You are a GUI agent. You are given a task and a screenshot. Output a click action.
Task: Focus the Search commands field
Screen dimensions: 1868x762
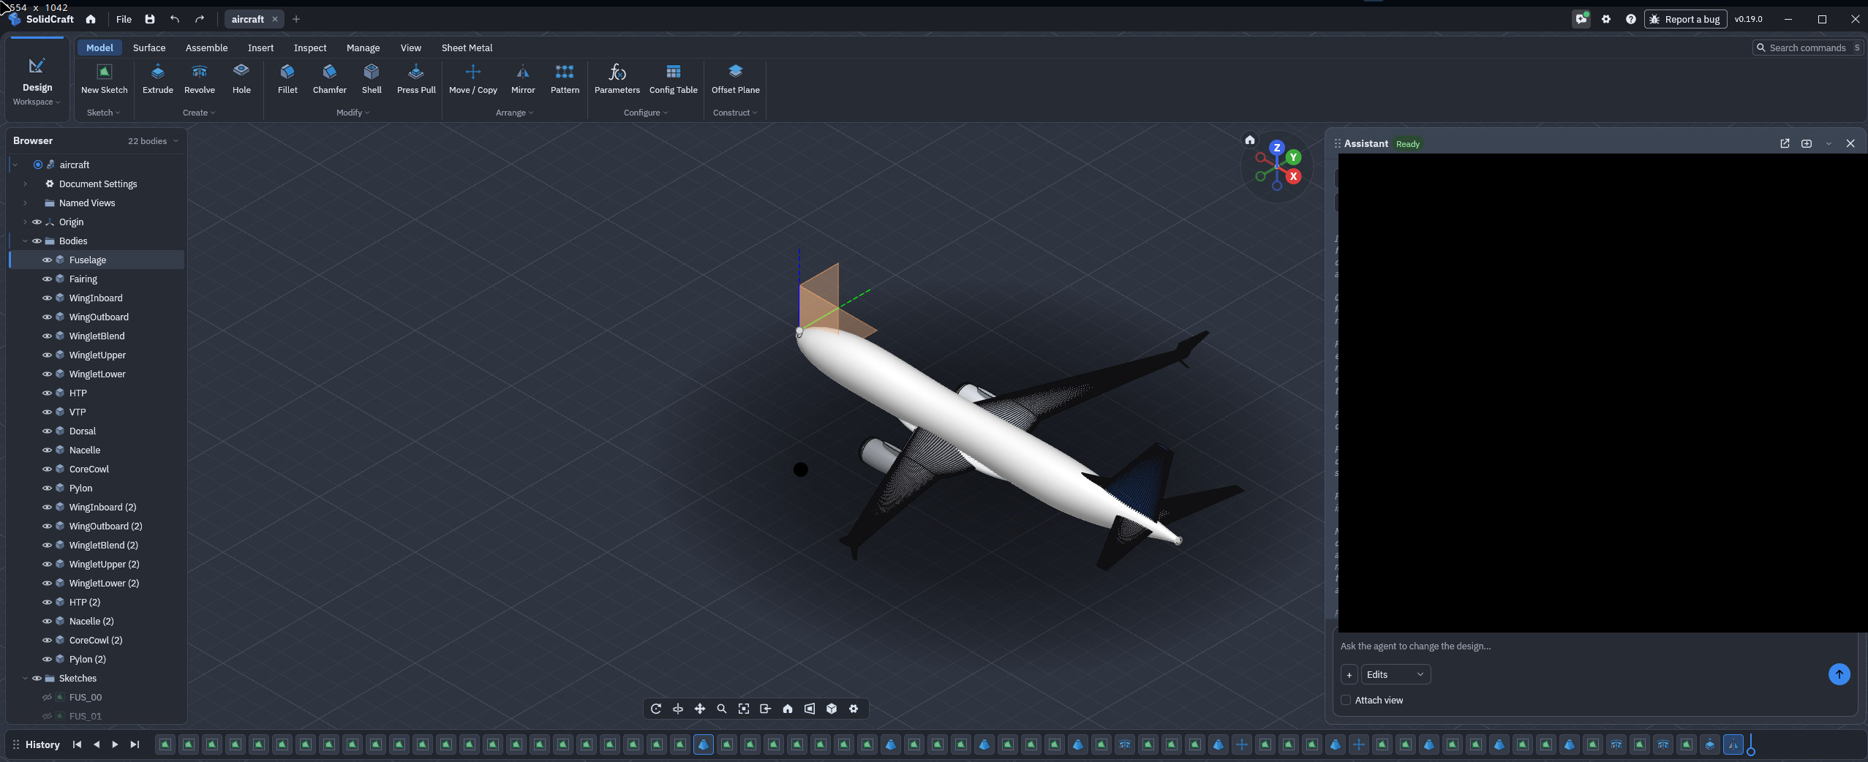(x=1807, y=48)
